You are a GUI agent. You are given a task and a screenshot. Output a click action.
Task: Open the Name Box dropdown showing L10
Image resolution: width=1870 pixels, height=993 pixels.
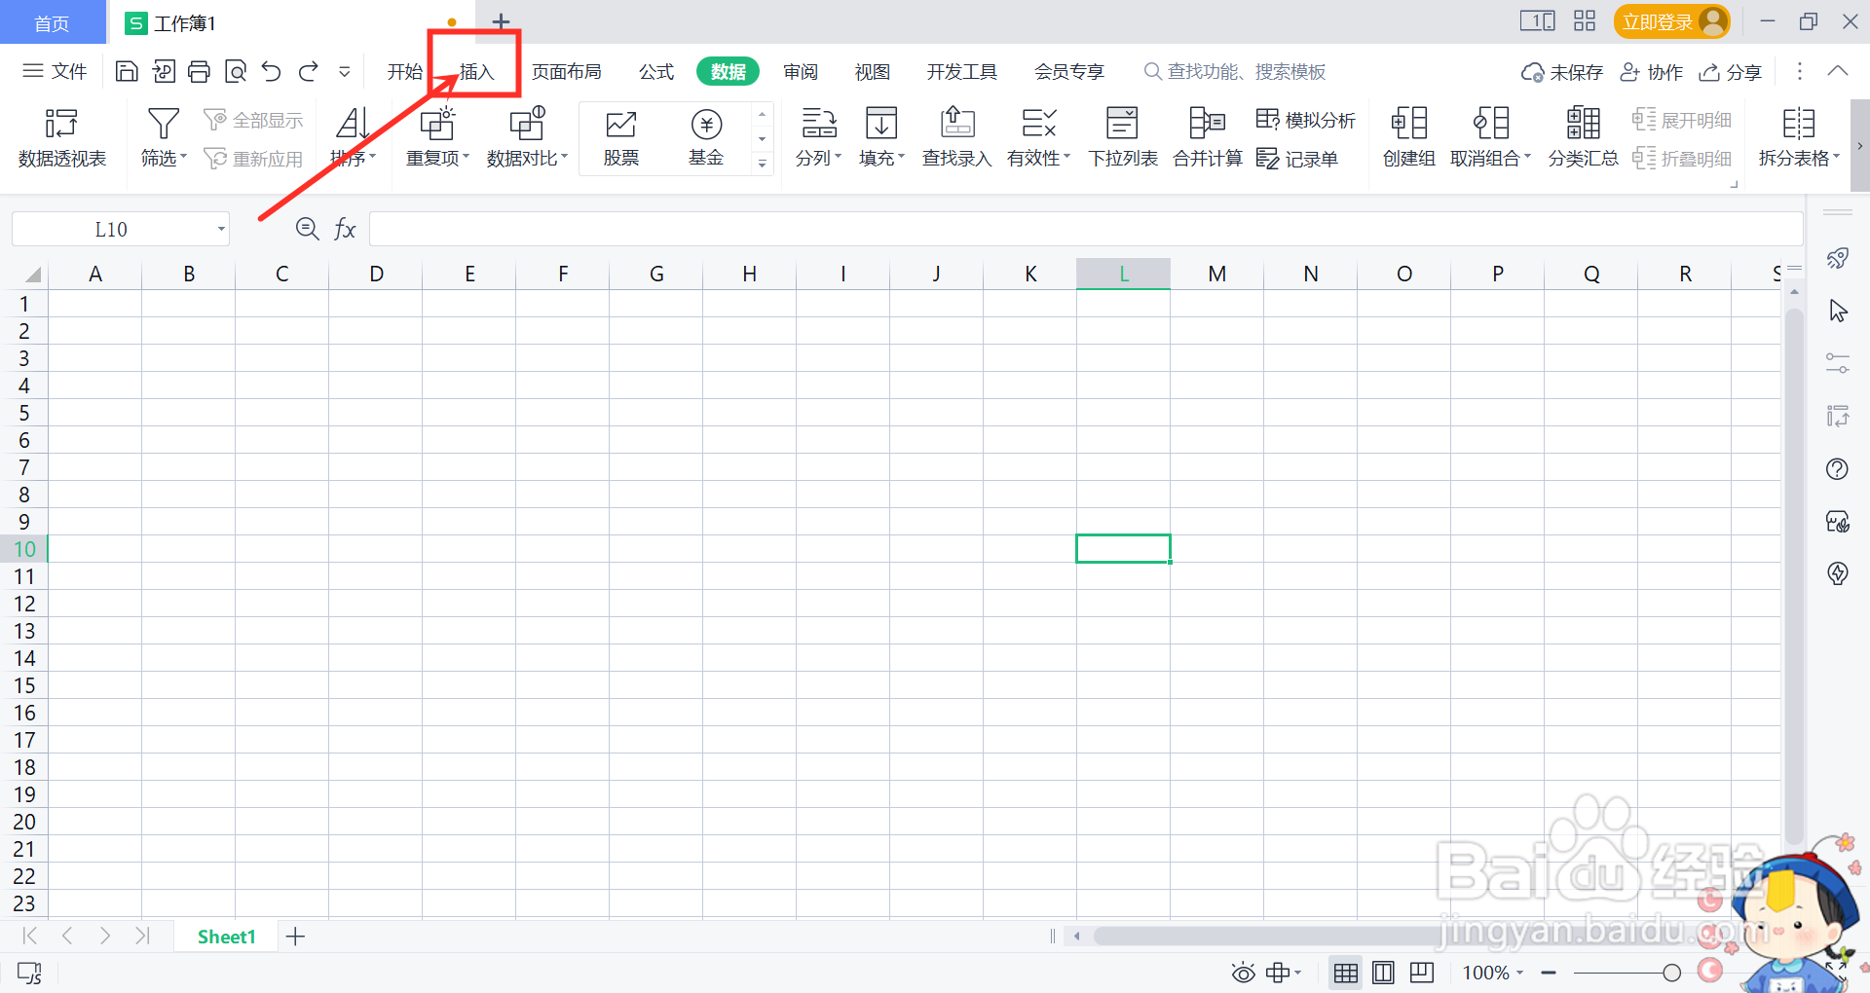(x=220, y=229)
